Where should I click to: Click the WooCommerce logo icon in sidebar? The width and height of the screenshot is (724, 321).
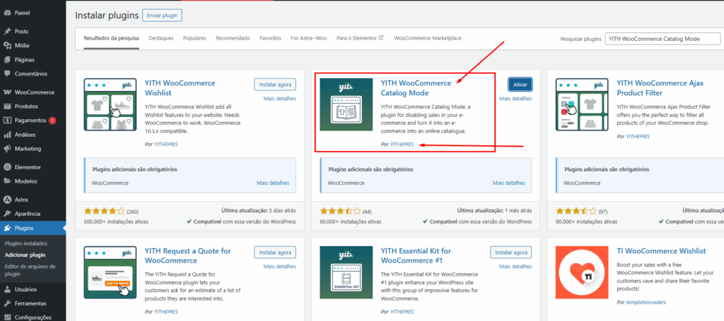point(7,92)
